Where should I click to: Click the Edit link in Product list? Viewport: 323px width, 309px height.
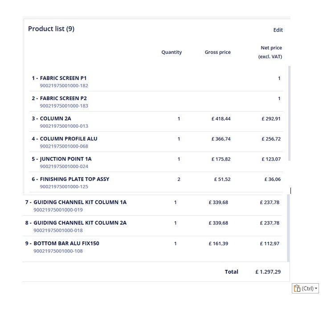(278, 30)
